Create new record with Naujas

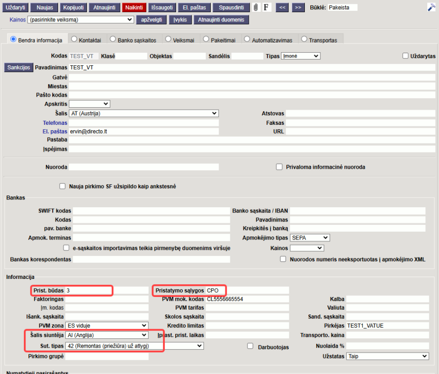tap(45, 8)
